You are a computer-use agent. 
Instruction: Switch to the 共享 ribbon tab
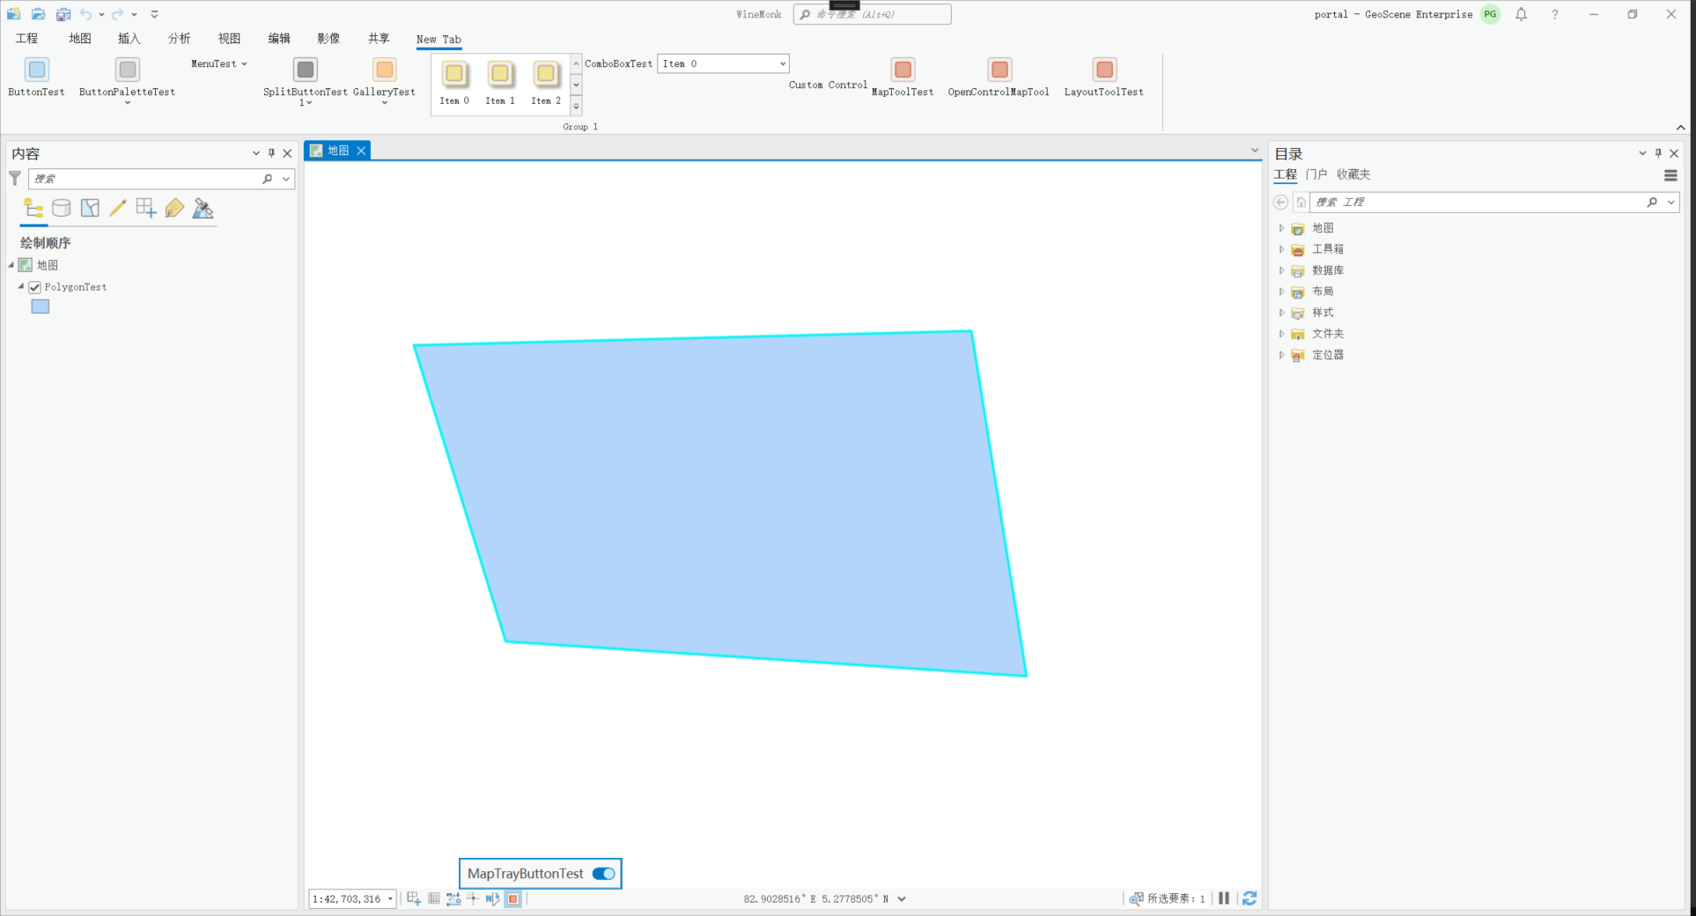click(x=380, y=39)
